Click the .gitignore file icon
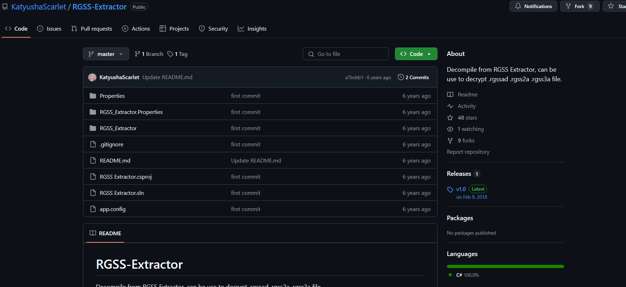The width and height of the screenshot is (626, 287). tap(93, 145)
